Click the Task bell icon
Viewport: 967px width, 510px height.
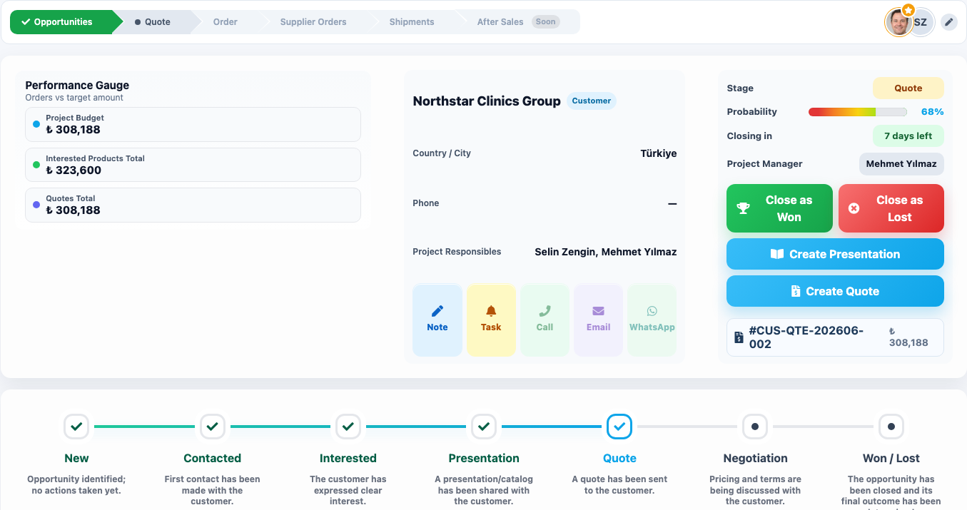point(491,311)
